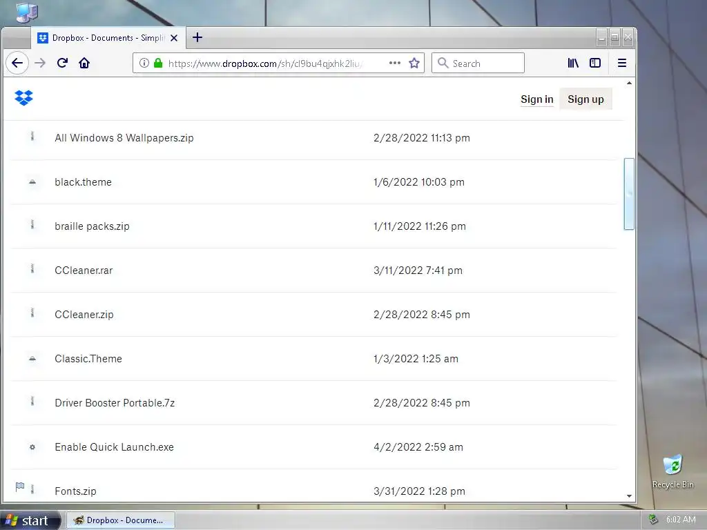Click gear icon beside Enable Quick Launch.exe

pos(32,447)
